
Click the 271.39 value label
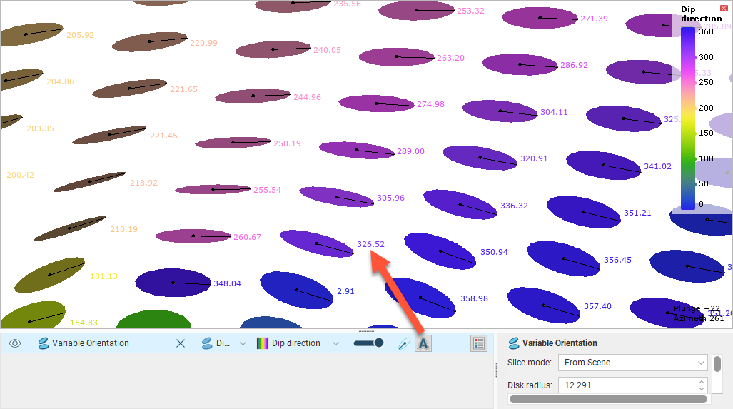pyautogui.click(x=594, y=19)
